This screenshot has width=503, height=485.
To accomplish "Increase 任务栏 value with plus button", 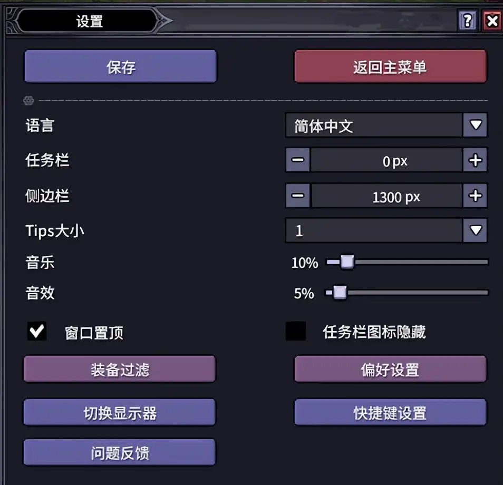I will click(475, 160).
